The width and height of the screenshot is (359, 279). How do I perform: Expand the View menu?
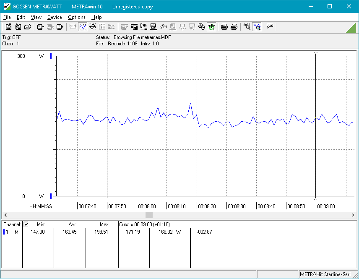pos(36,17)
